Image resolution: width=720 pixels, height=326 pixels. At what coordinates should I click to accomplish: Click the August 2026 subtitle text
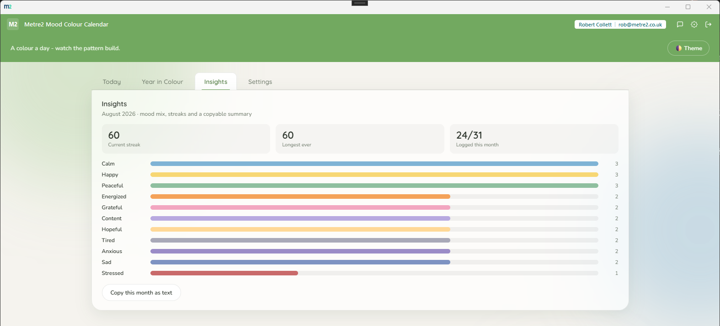point(176,114)
